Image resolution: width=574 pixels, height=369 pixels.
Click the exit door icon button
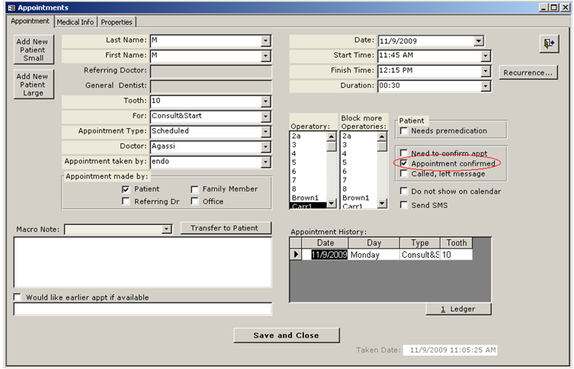pyautogui.click(x=548, y=44)
